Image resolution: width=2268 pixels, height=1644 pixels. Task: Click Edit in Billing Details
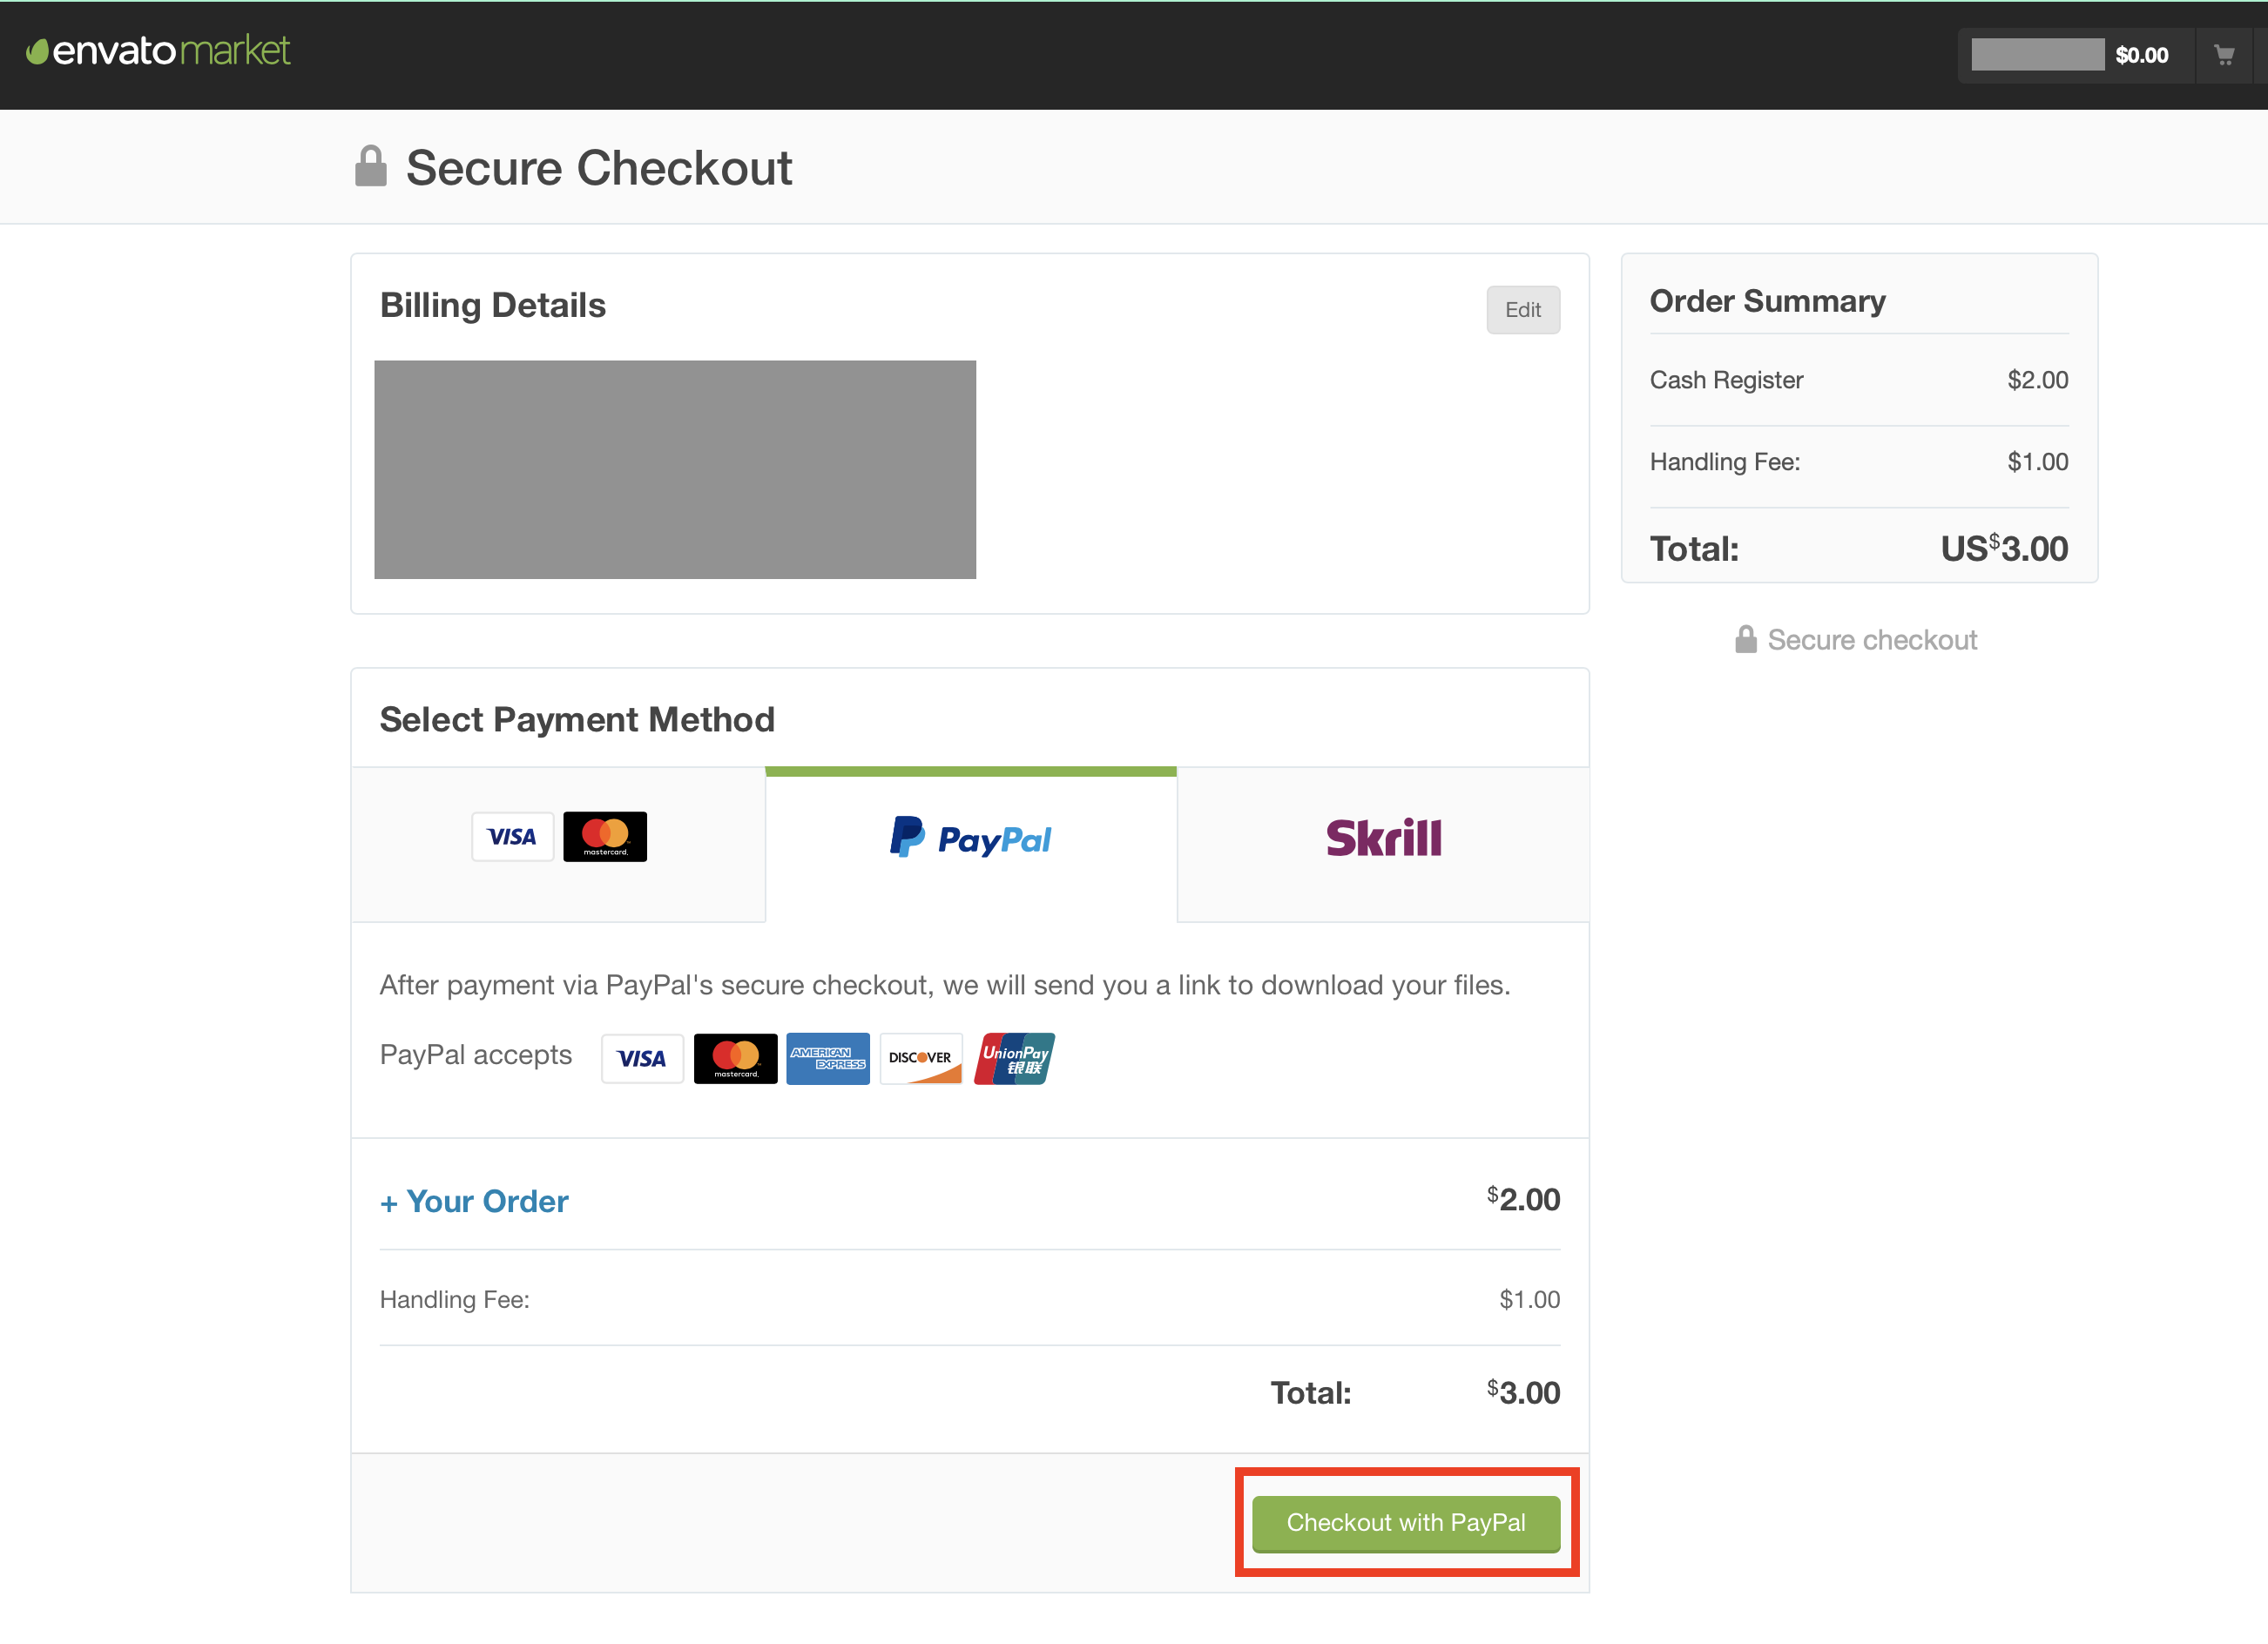1522,310
